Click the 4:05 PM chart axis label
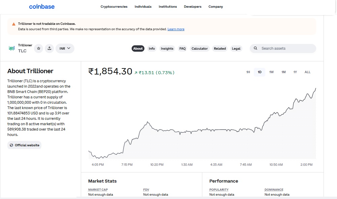 [x=98, y=165]
